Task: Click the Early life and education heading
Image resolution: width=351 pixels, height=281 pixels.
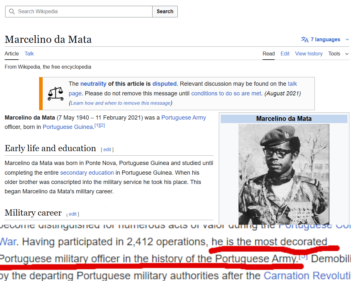Action: 50,148
